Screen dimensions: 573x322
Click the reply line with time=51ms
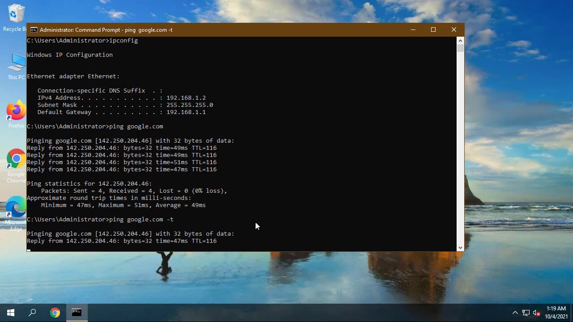pyautogui.click(x=122, y=162)
